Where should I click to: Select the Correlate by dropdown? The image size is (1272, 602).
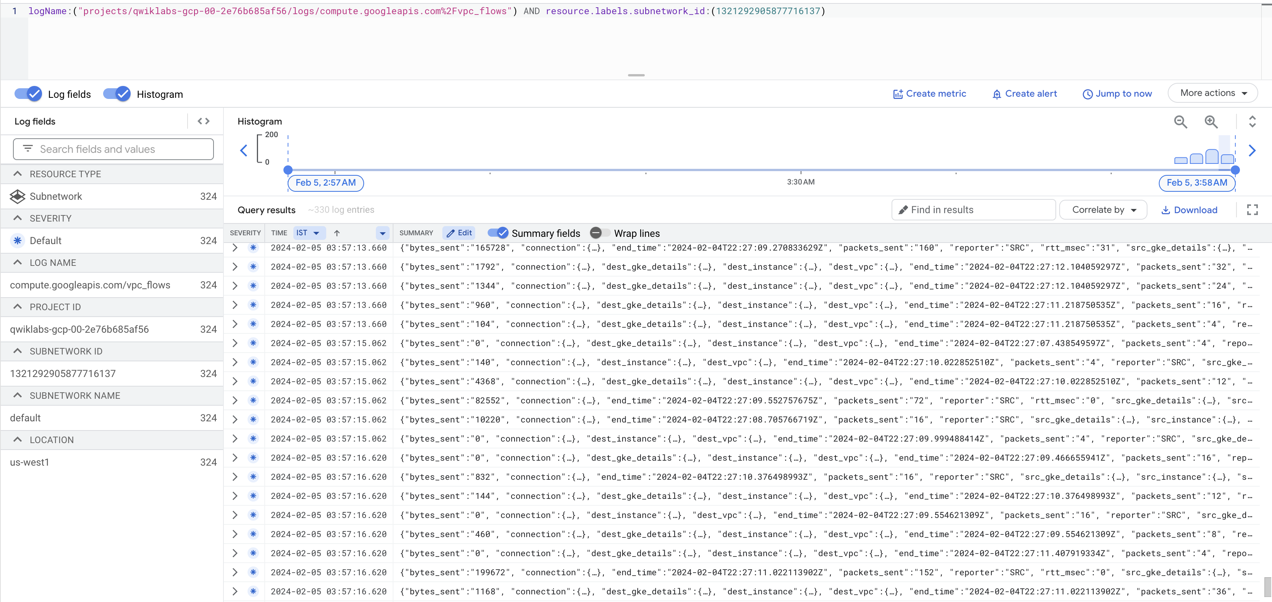pyautogui.click(x=1102, y=209)
